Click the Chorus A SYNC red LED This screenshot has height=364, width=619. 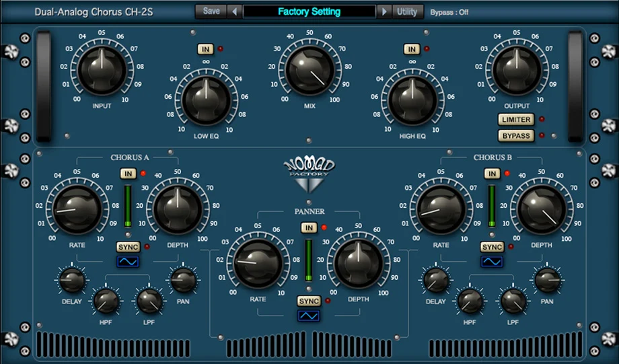147,247
